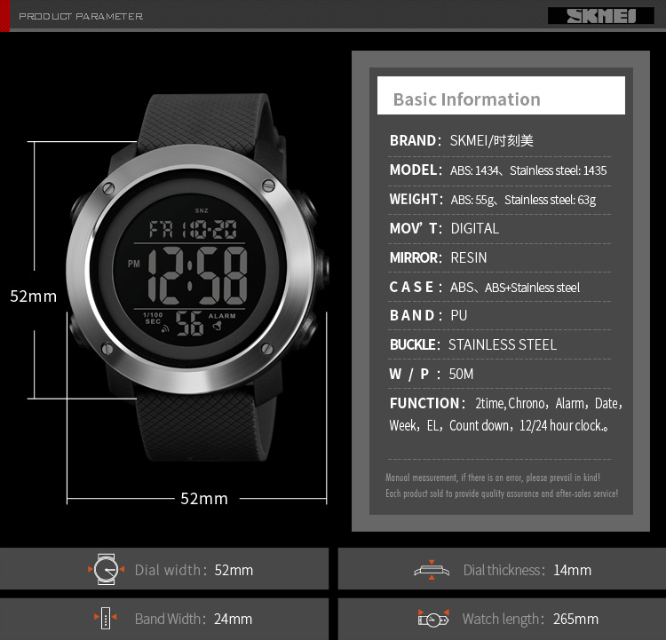Click the top-left bezel screw
Screen dimensions: 666x640
coord(109,188)
